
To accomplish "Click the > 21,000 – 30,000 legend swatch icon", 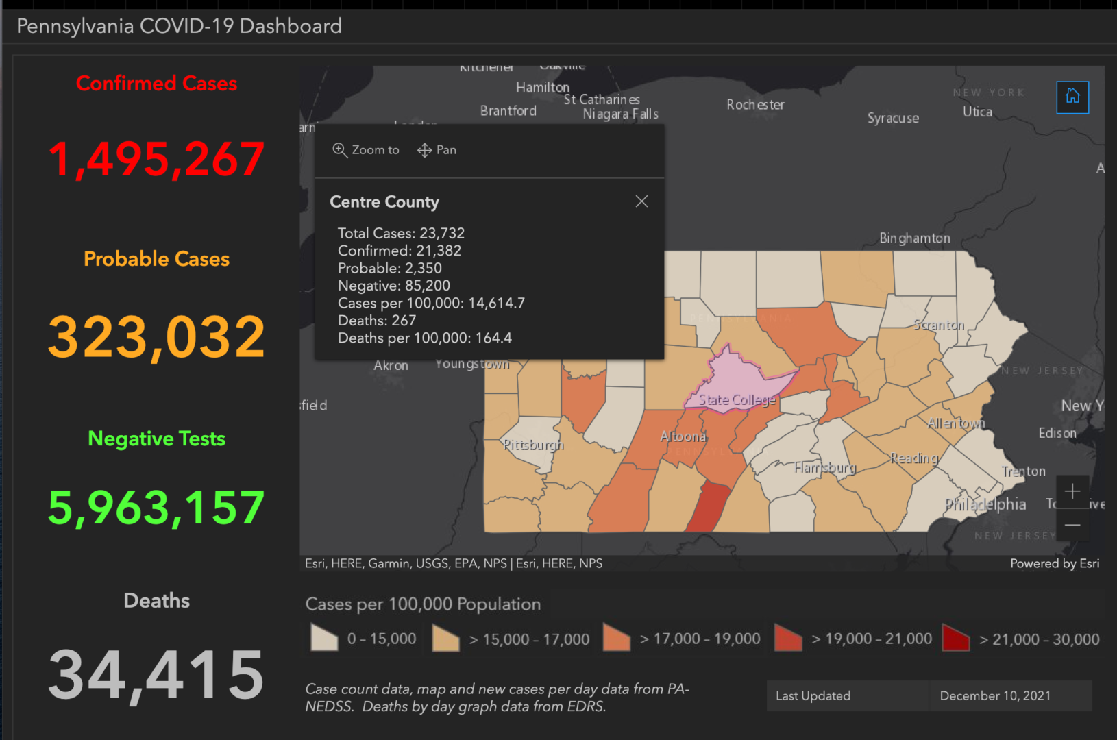I will tap(955, 638).
